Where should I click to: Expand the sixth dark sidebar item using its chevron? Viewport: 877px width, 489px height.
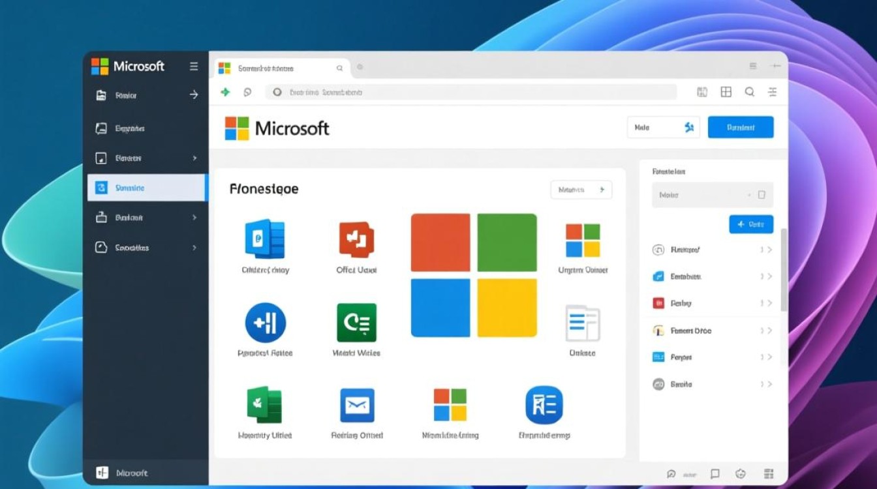194,248
